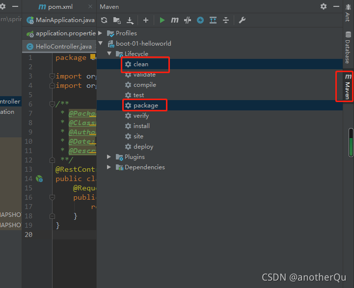Click the gear icon beside compile
The image size is (354, 288).
[x=128, y=85]
